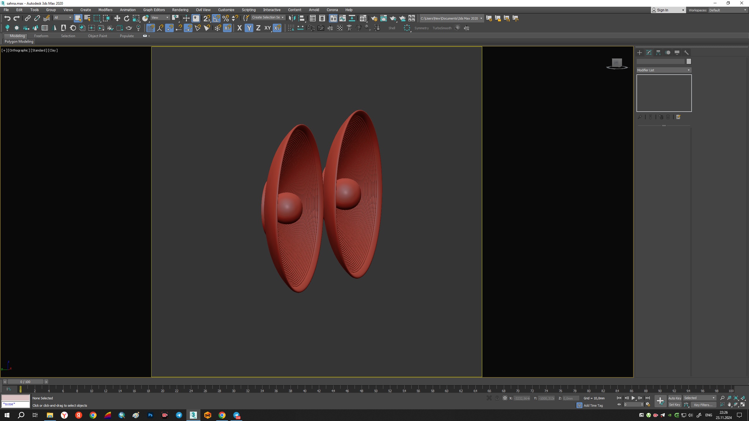Open Time Configuration settings
Viewport: 749px width, 421px height.
[648, 405]
